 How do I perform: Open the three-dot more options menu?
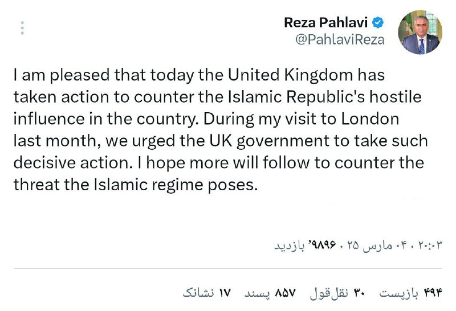click(x=22, y=28)
